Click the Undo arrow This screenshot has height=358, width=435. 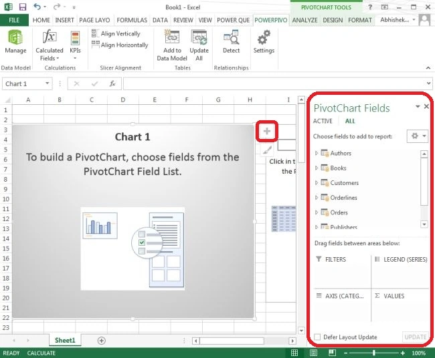(37, 7)
